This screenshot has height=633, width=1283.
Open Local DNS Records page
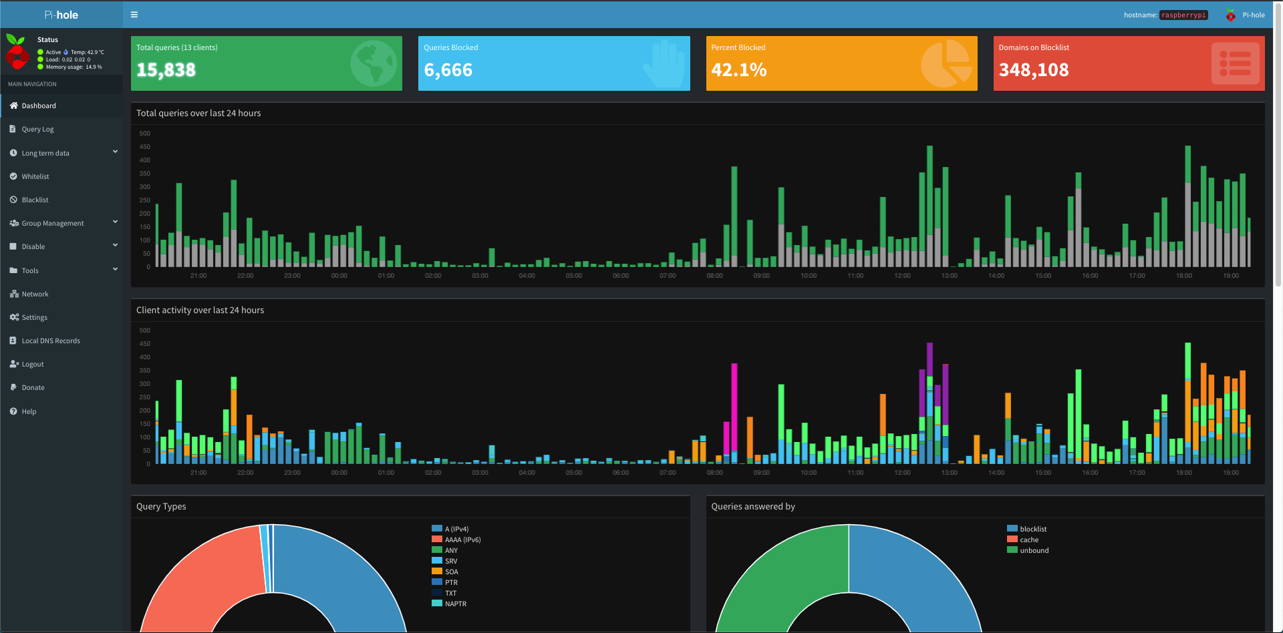[61, 341]
